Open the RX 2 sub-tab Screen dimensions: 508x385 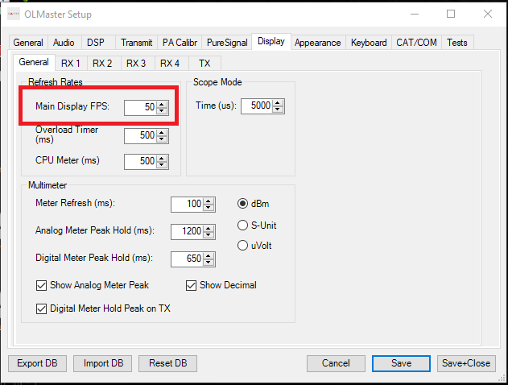coord(102,63)
